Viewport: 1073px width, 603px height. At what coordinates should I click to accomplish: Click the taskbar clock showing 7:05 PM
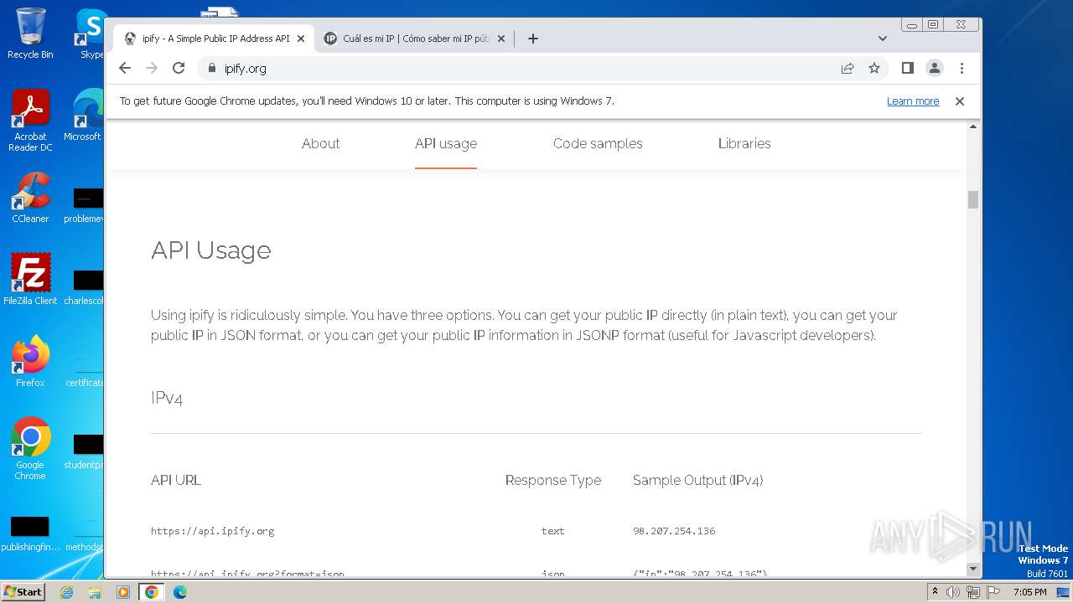pyautogui.click(x=1029, y=592)
